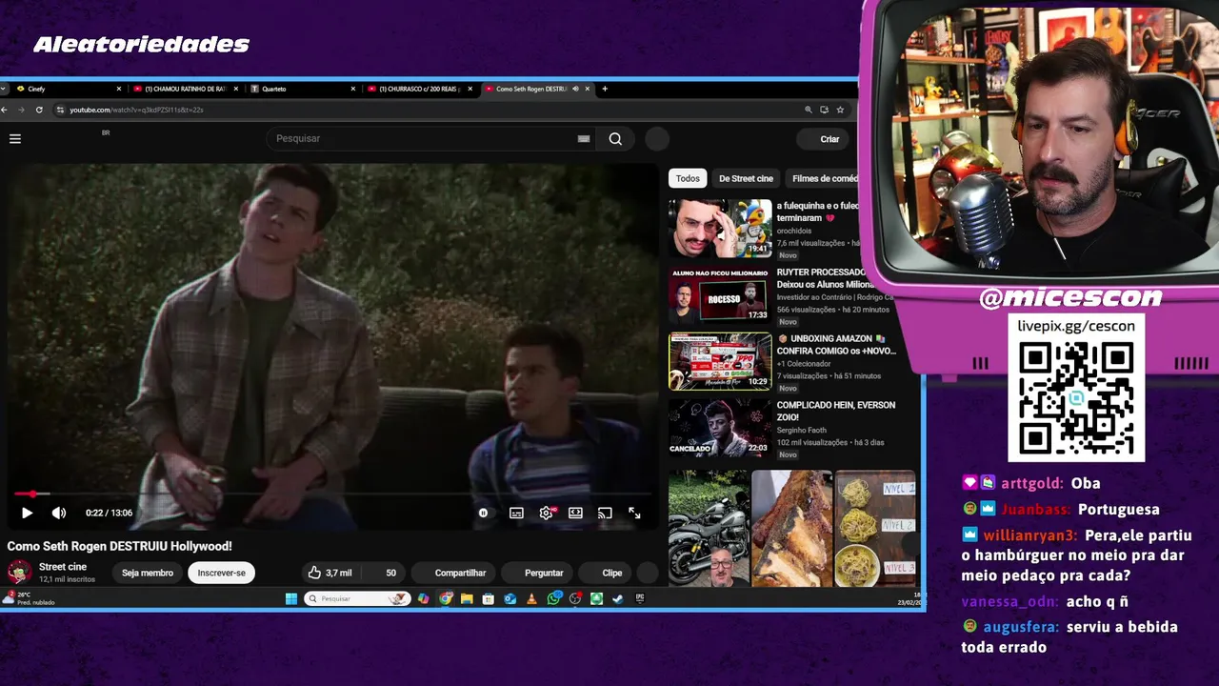This screenshot has width=1219, height=686.
Task: Like the video showing 3,7 mil
Action: 330,573
